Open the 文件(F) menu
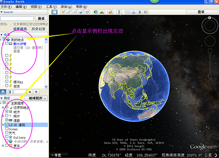Screen dimensions: 219x158 tap(6, 7)
